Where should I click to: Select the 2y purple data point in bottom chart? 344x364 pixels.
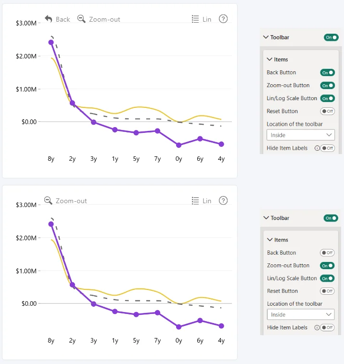[x=72, y=285]
